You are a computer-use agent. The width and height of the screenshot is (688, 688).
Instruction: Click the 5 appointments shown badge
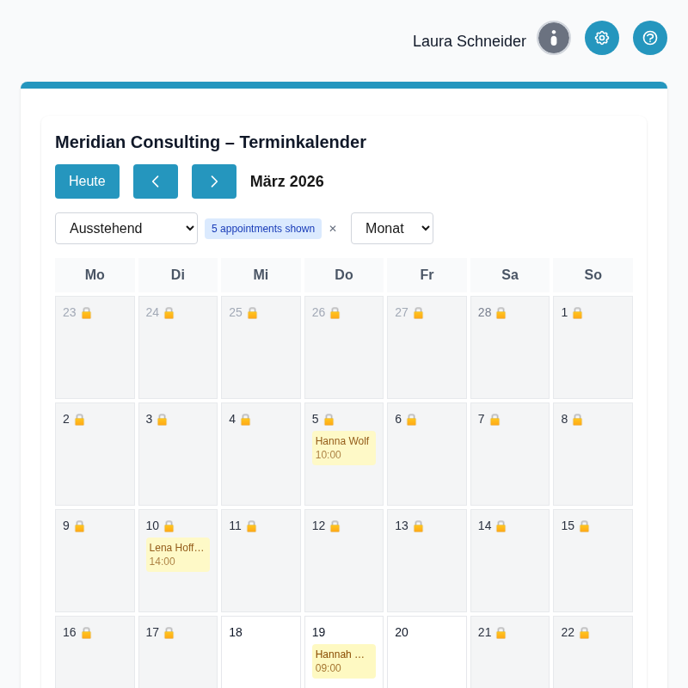click(x=262, y=228)
